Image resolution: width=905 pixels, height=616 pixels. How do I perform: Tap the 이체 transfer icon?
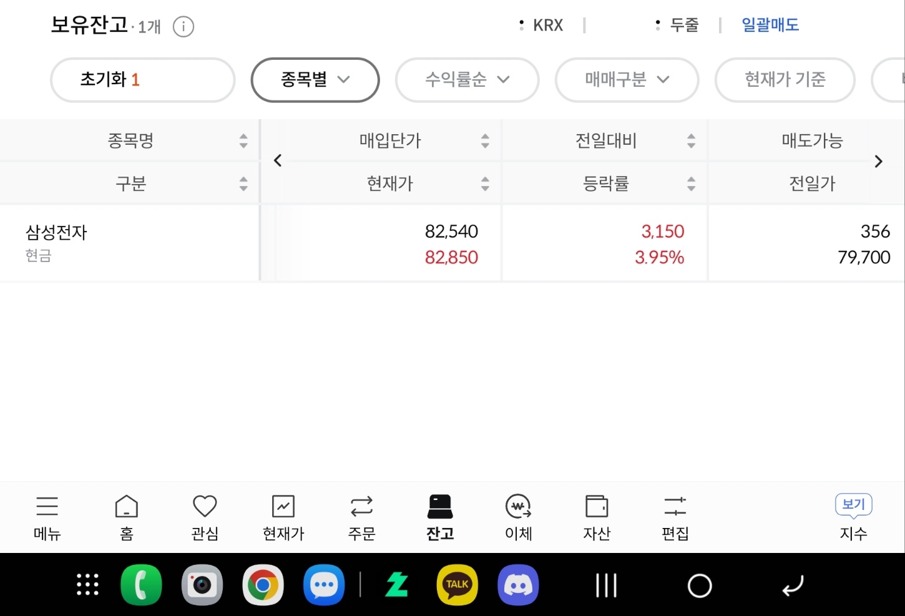[x=518, y=517]
